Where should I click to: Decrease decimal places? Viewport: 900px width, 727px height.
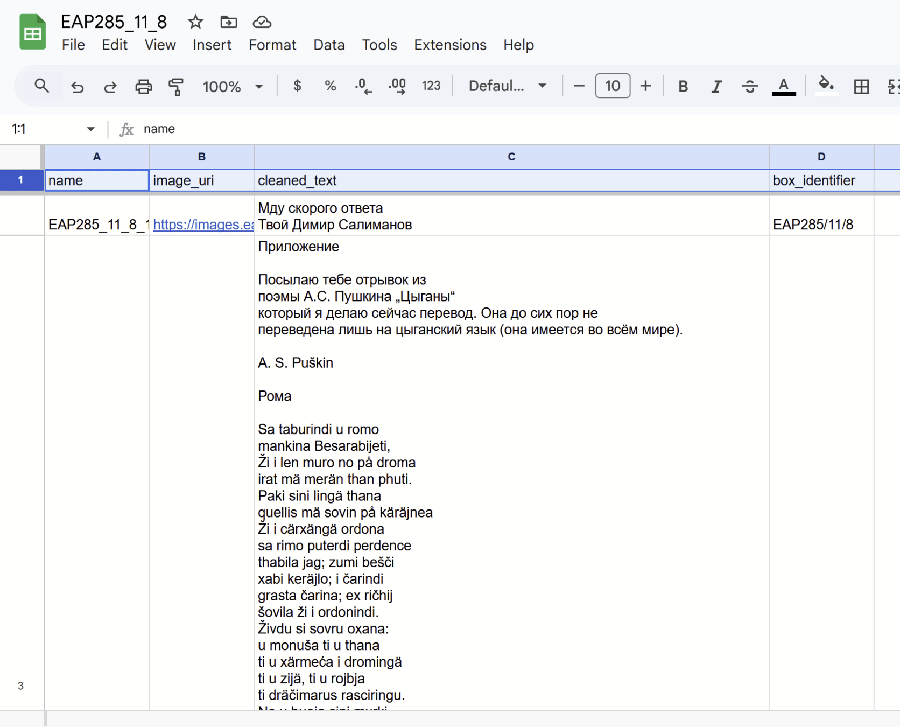363,86
